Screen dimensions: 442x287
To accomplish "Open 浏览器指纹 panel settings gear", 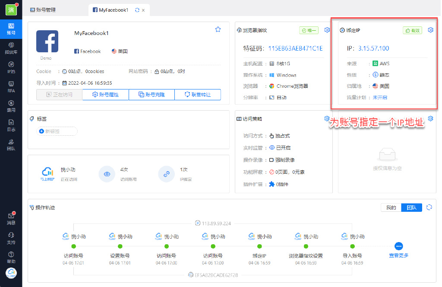I will [327, 30].
